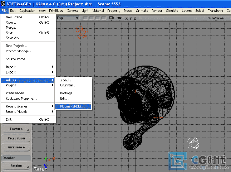Click the Softimage XSI logo in the title bar
The width and height of the screenshot is (231, 172).
[3, 4]
